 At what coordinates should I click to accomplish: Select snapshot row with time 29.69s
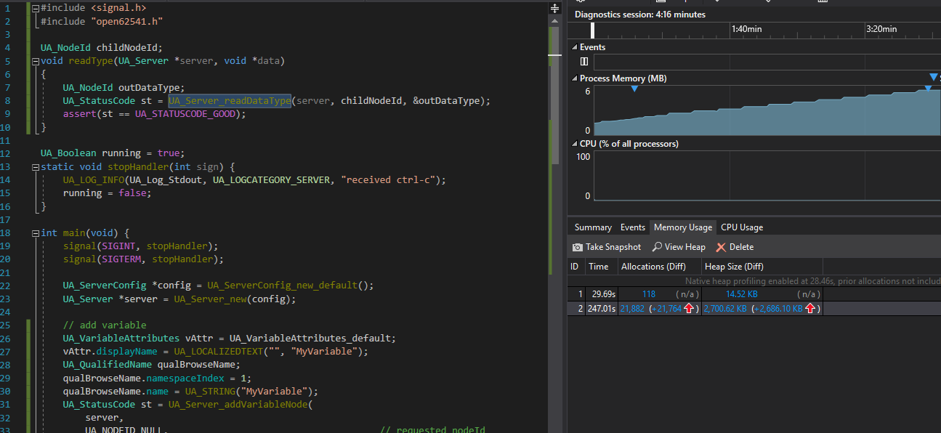(695, 294)
